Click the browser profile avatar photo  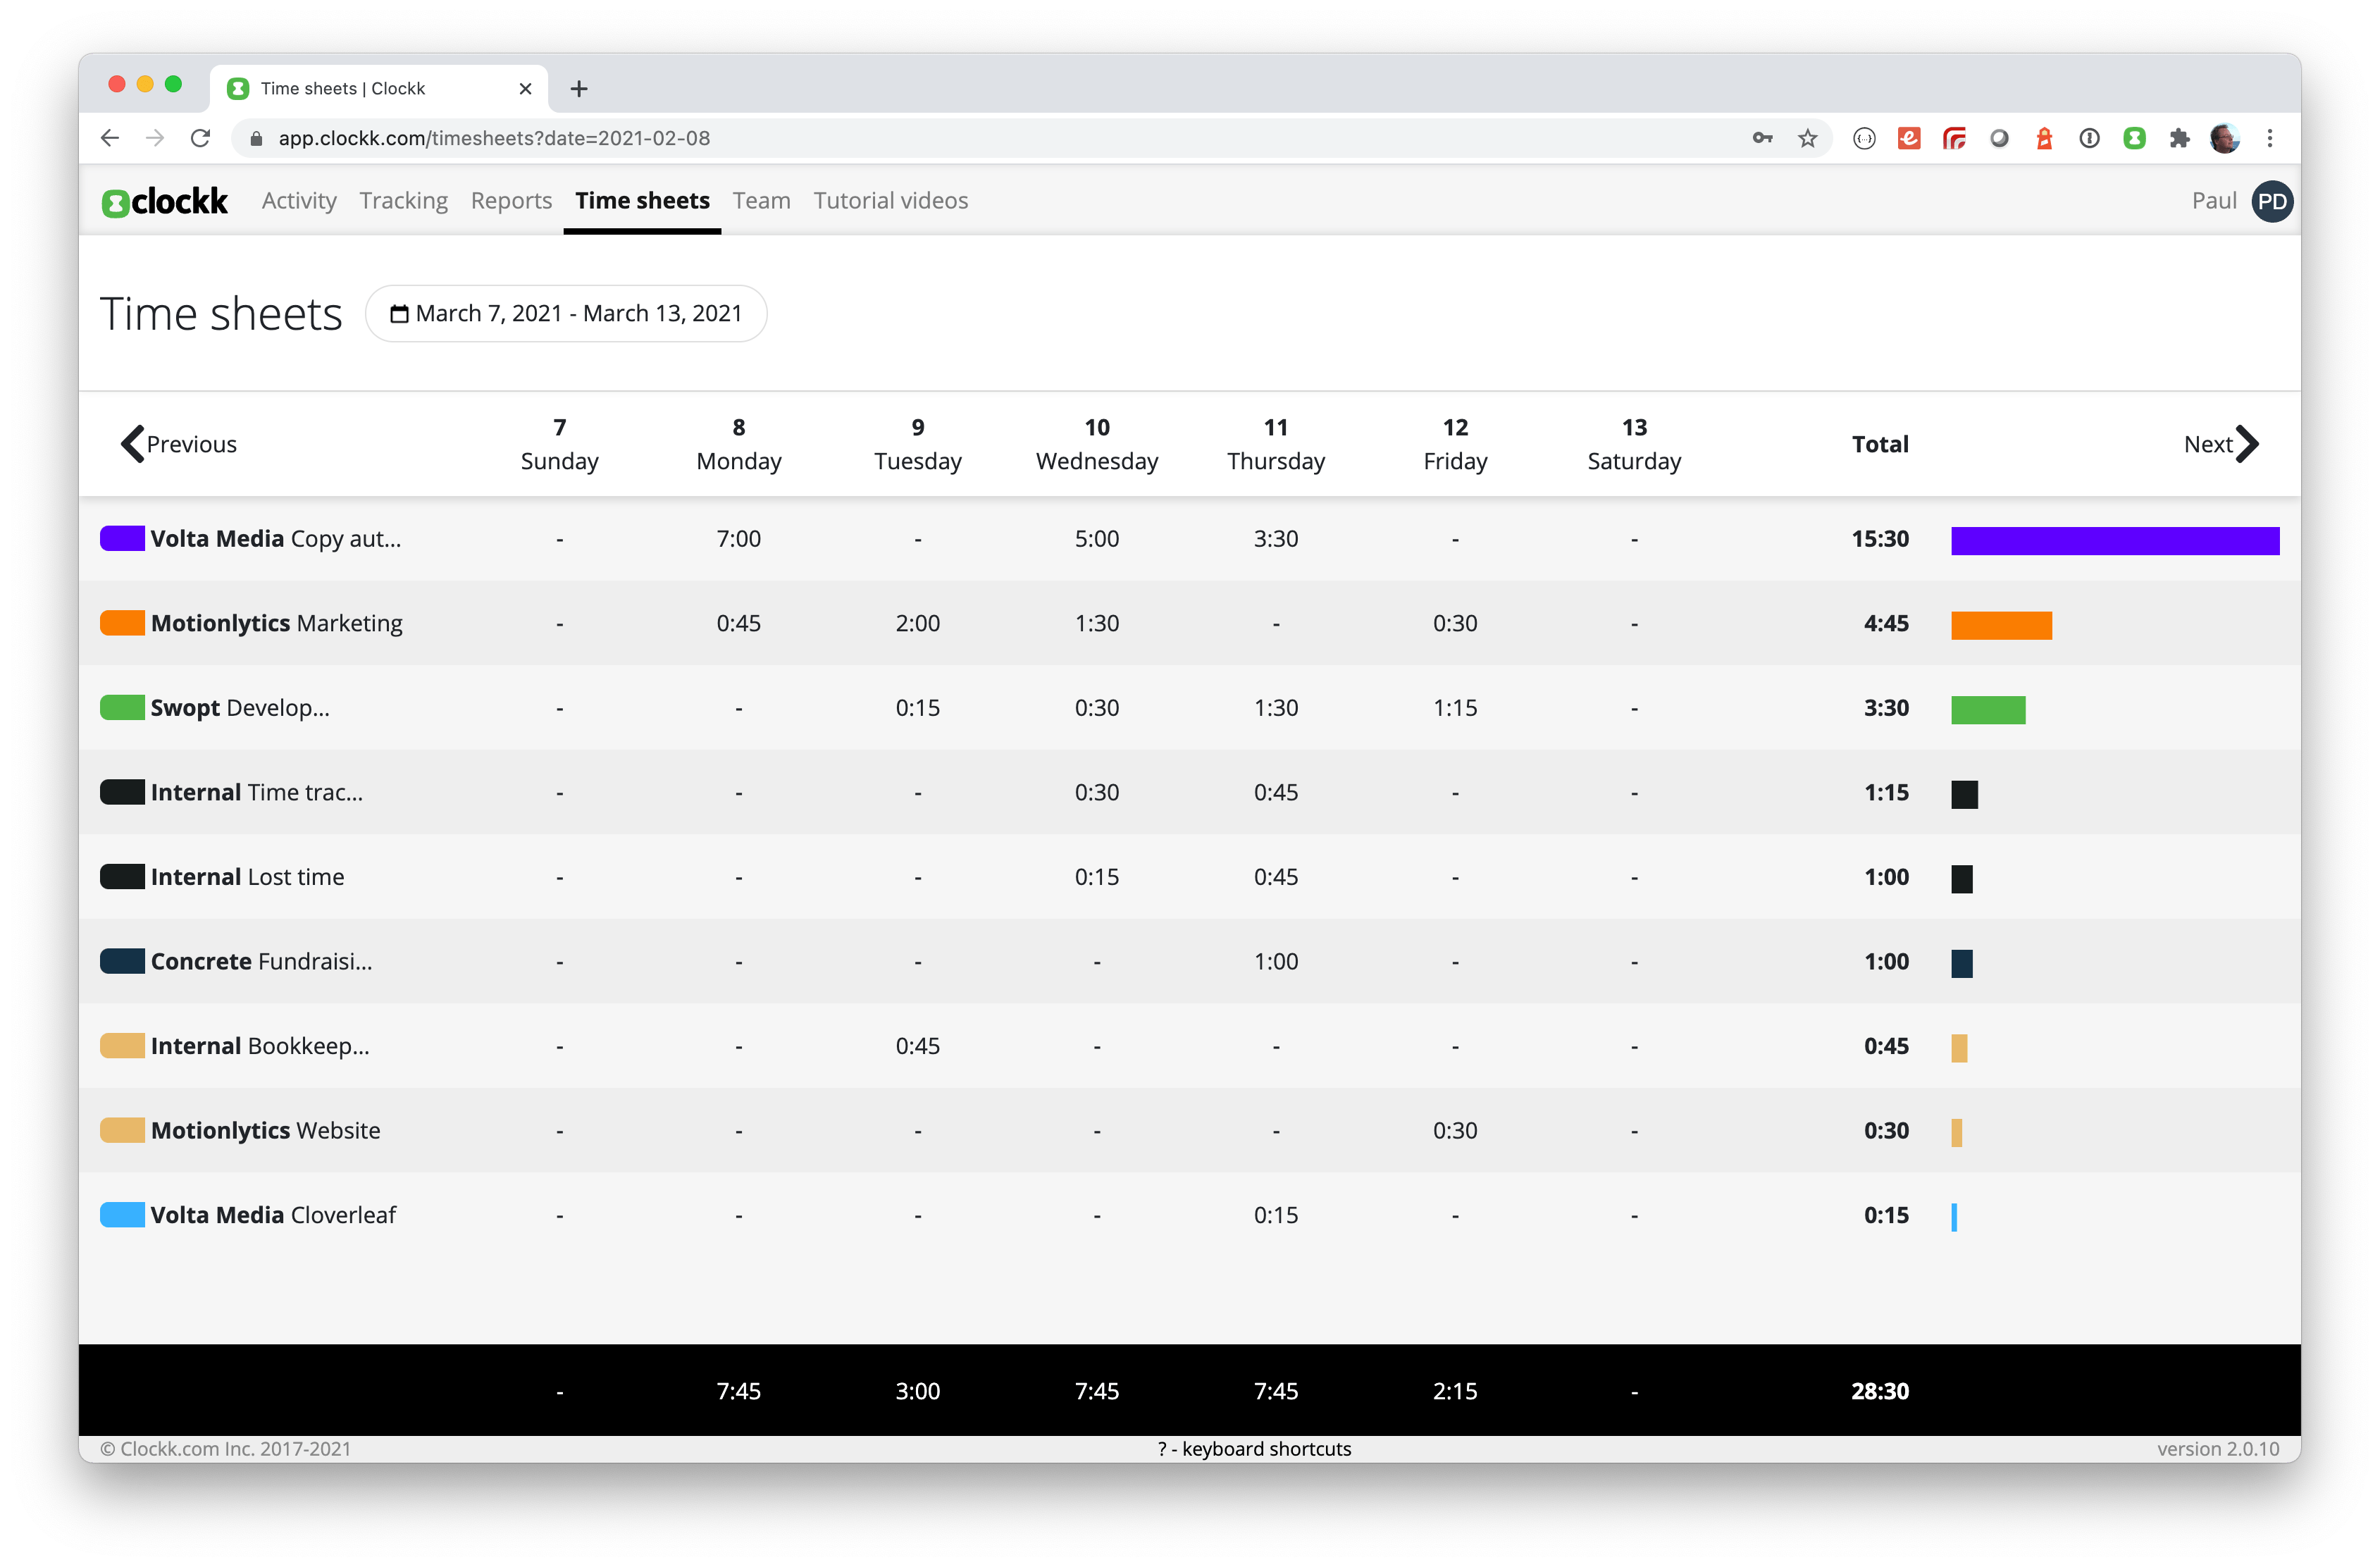pyautogui.click(x=2224, y=138)
